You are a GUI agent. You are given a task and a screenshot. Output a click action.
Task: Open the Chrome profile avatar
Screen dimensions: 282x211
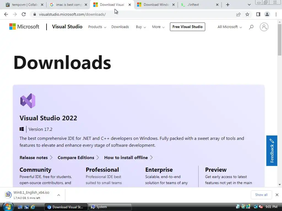[267, 14]
